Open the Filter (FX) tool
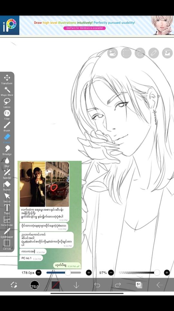 tap(7, 115)
